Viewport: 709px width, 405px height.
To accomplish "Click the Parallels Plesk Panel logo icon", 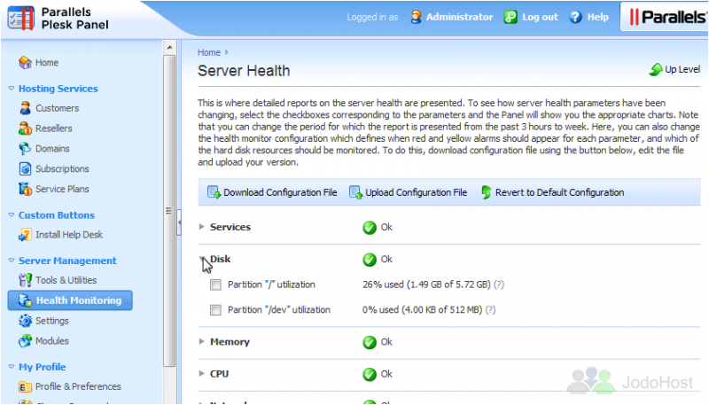I will pos(20,18).
